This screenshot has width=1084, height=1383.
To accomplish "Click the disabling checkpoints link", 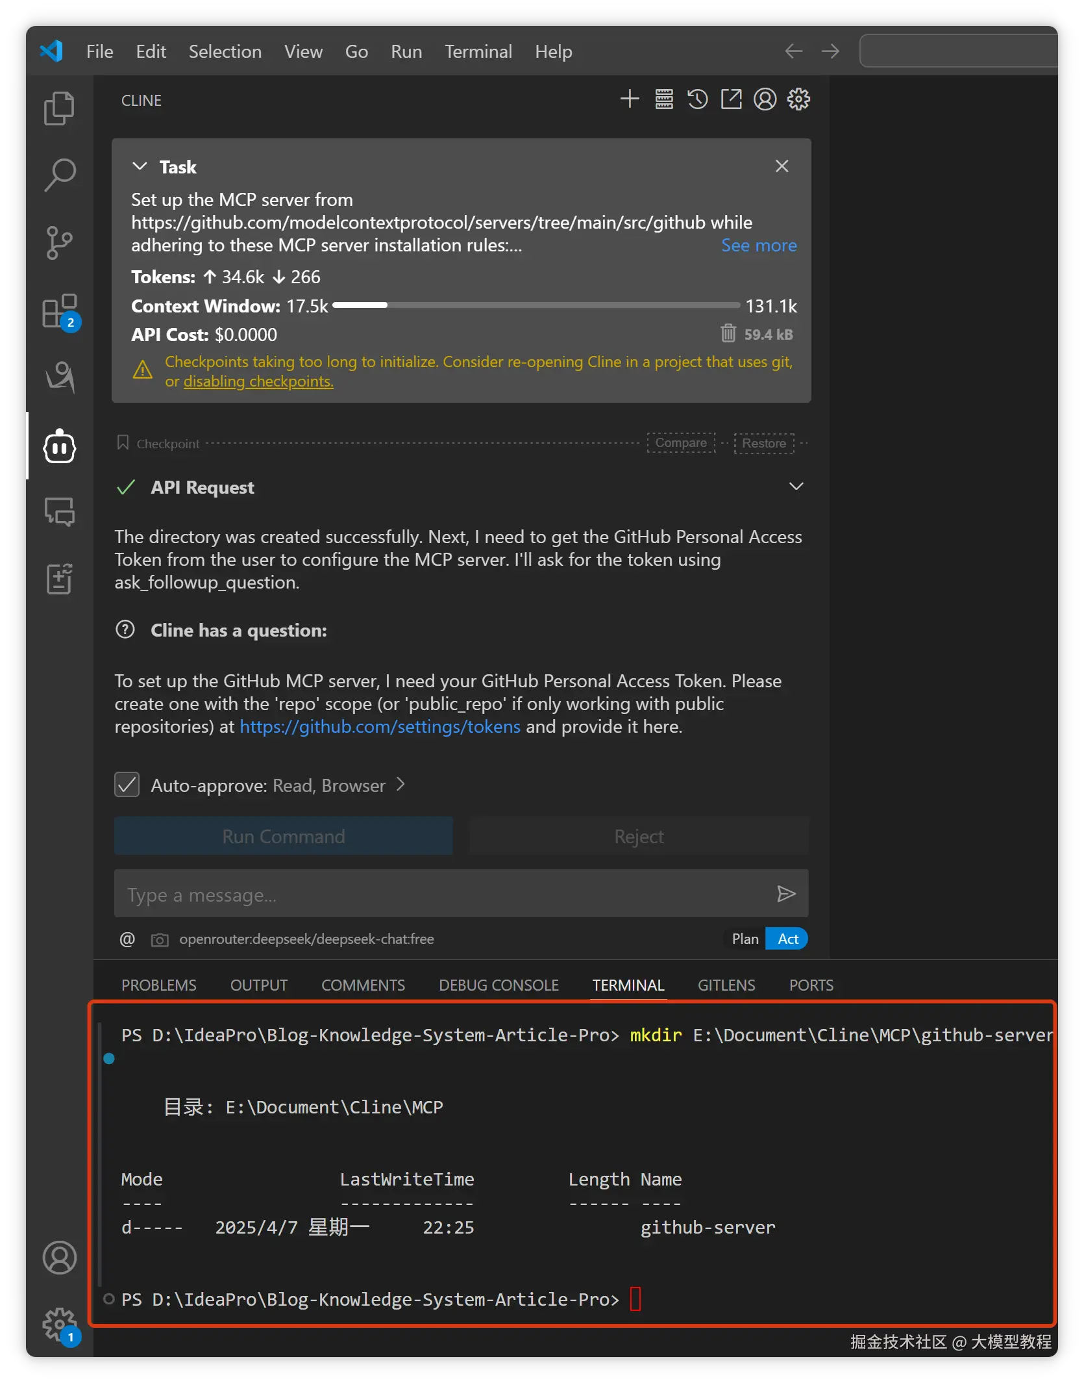I will (258, 381).
